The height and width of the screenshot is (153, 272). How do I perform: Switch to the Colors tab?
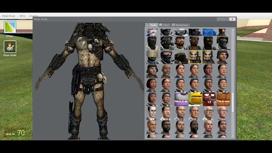click(x=164, y=25)
